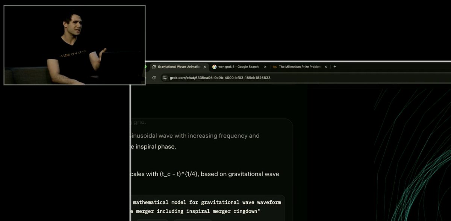Click the text 'inspiral phase.'
Viewport: 451px width, 221px height.
click(156, 146)
